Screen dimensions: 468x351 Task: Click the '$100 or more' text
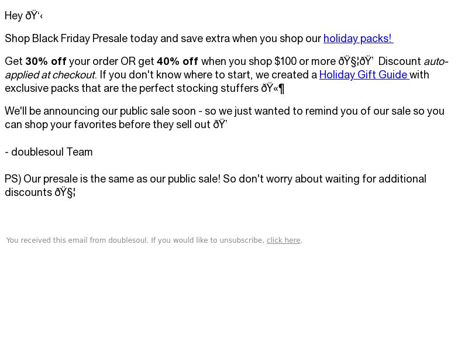click(305, 61)
